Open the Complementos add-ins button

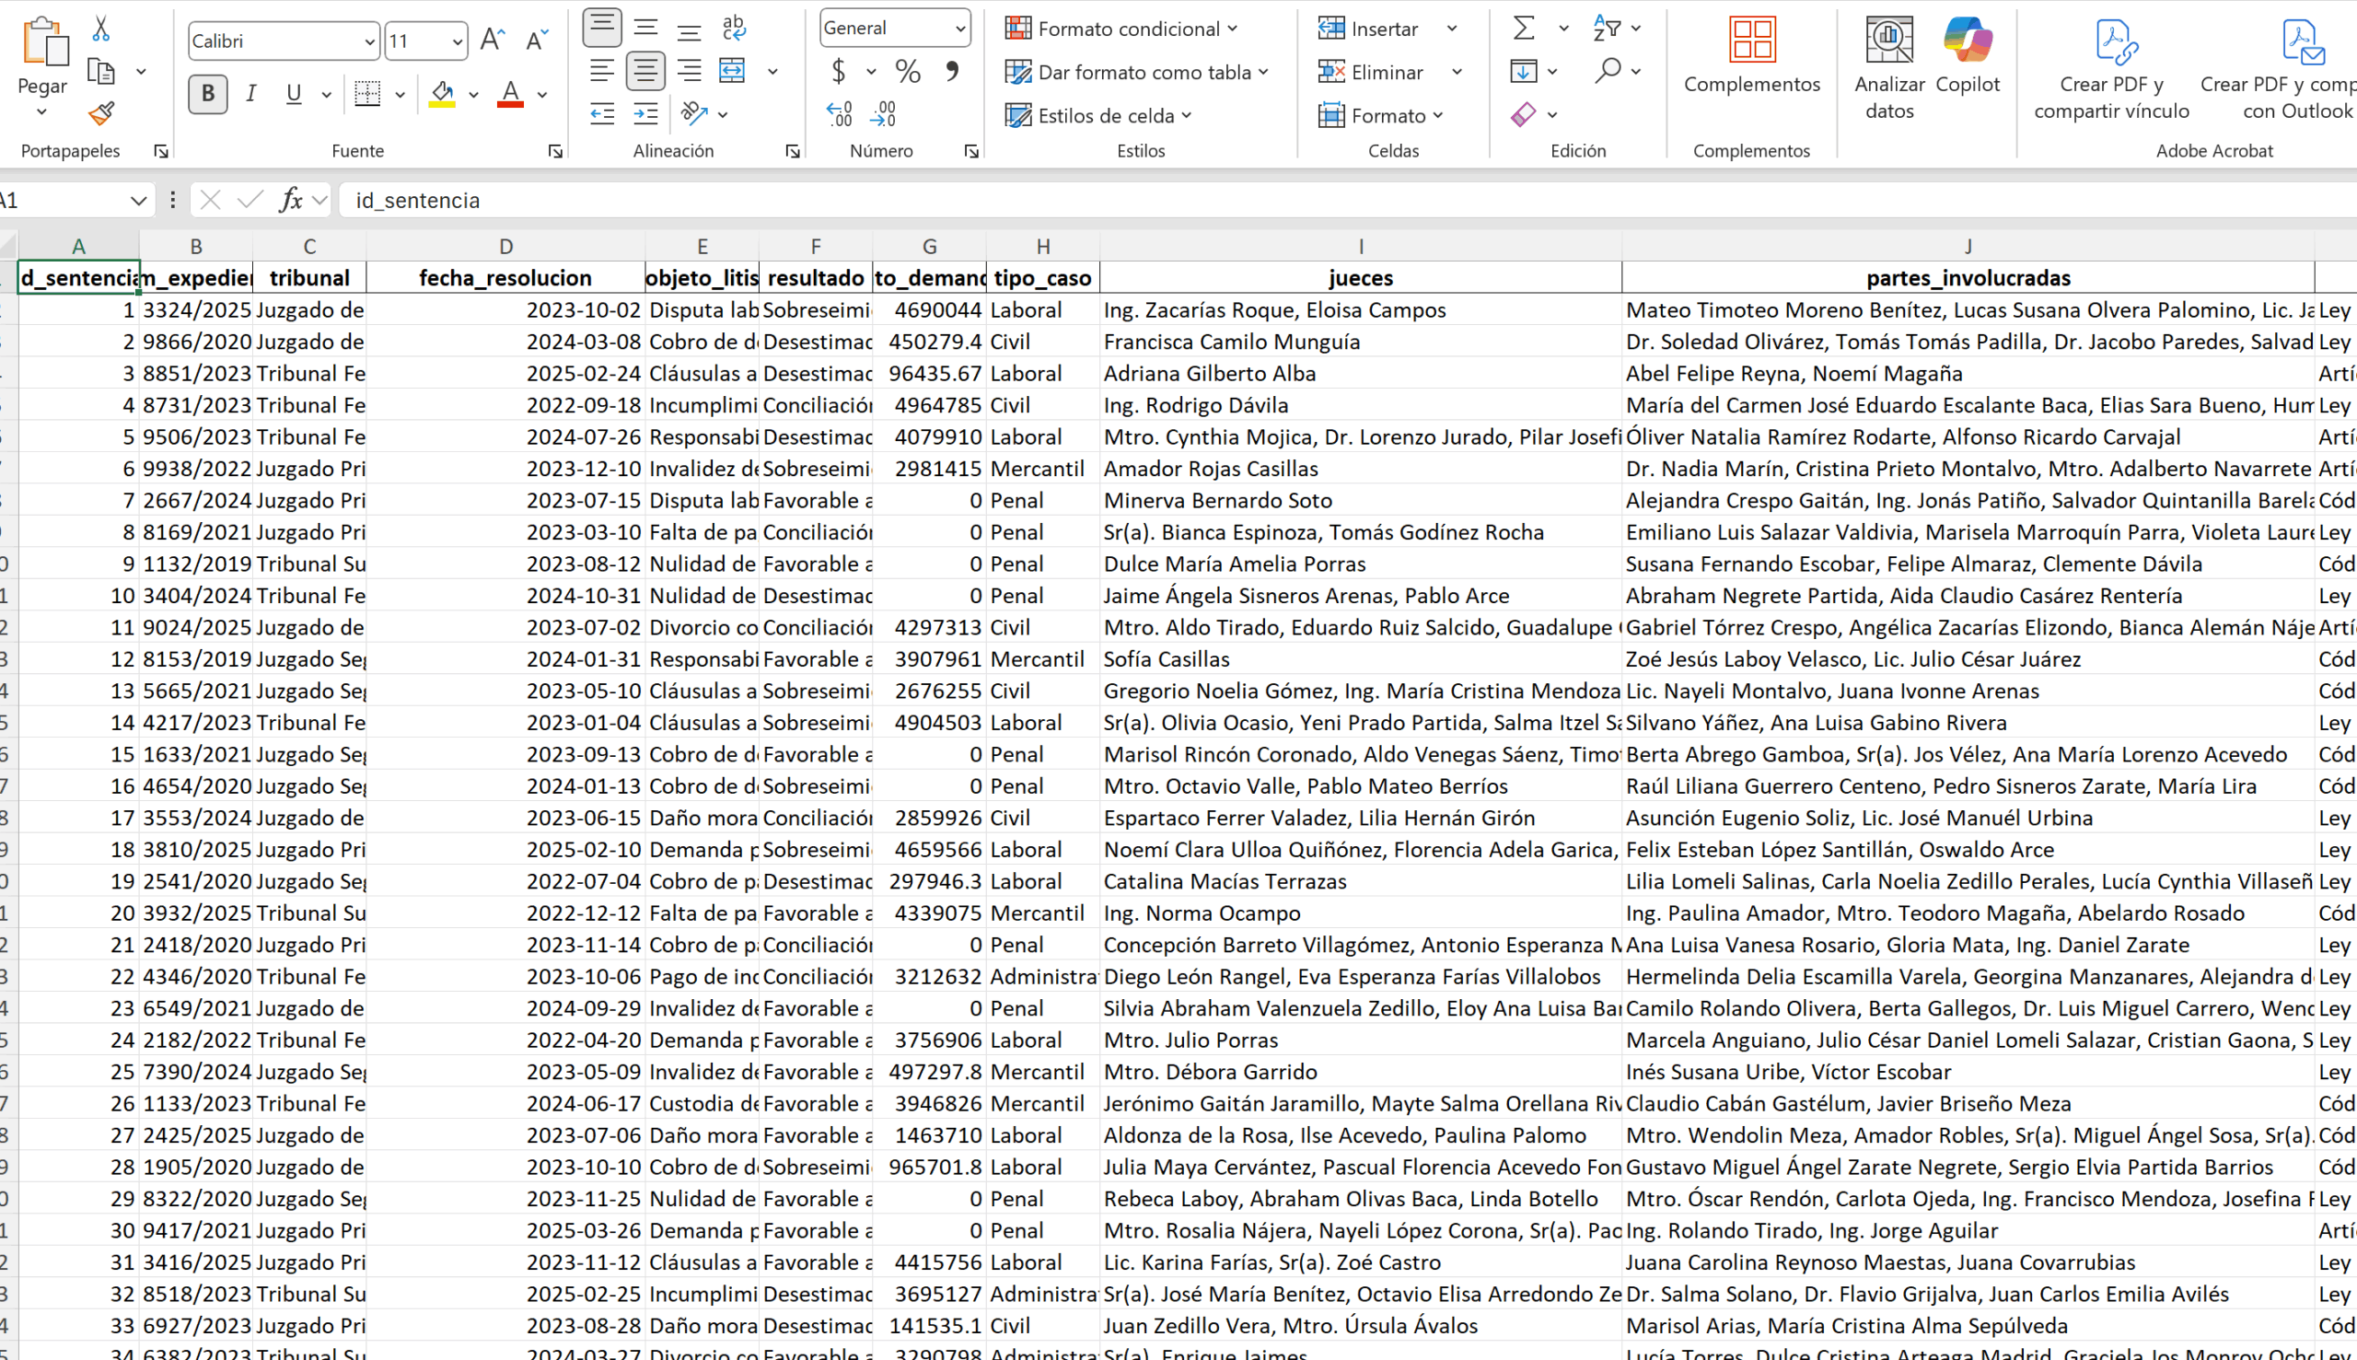point(1752,54)
